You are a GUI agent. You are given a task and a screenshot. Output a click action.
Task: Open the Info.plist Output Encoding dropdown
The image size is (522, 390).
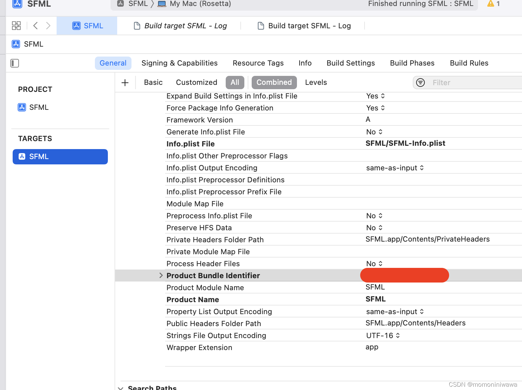tap(395, 168)
